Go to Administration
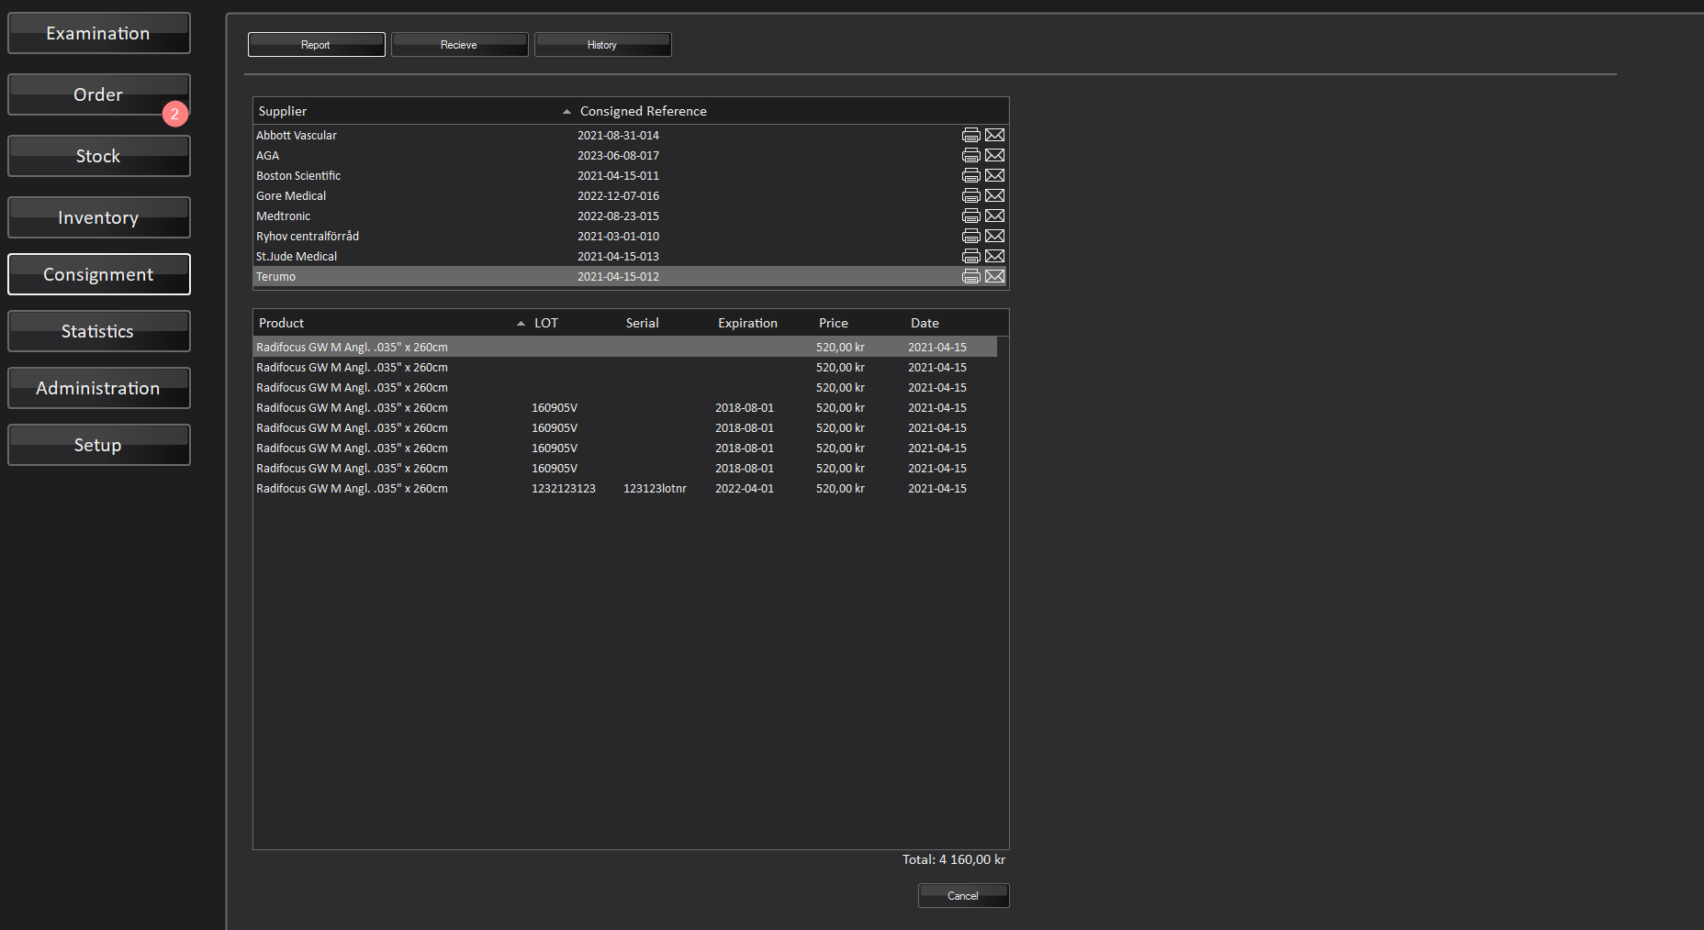The width and height of the screenshot is (1704, 930). (x=98, y=388)
